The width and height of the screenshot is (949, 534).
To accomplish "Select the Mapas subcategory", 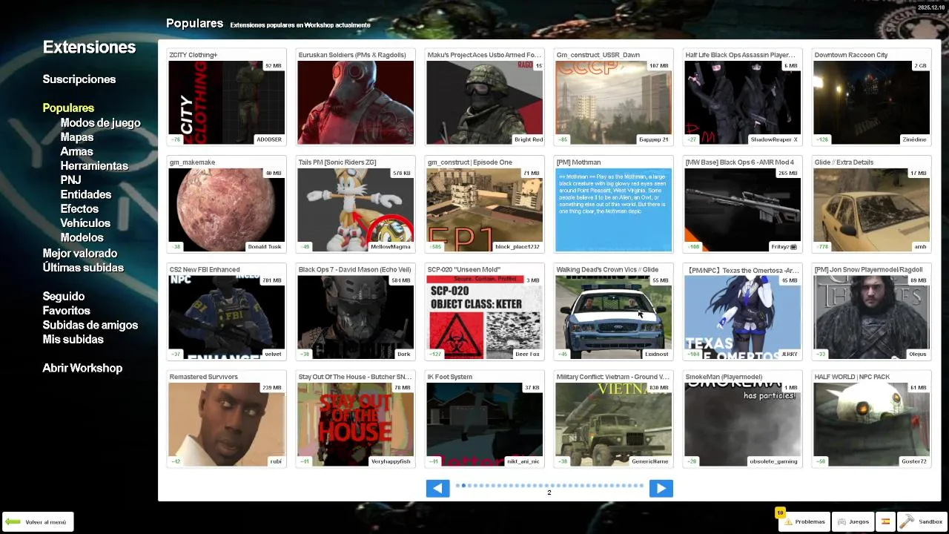I will pos(77,137).
